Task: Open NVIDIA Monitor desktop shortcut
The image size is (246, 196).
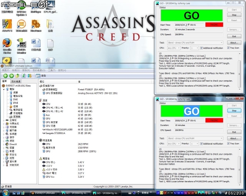Action: [22, 46]
